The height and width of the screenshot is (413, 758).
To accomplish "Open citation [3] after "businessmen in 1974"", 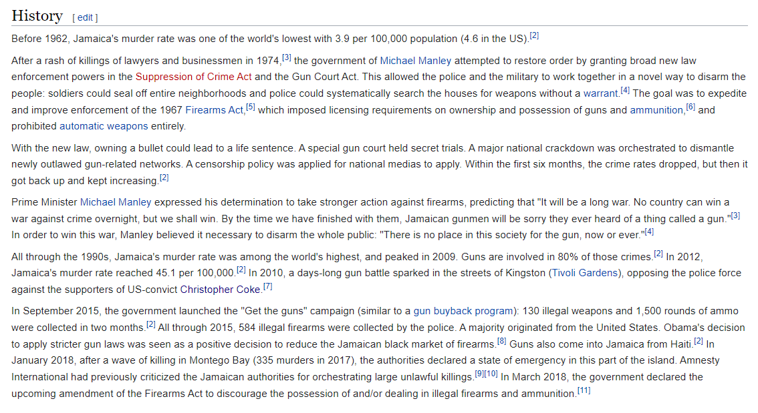I will pos(287,57).
